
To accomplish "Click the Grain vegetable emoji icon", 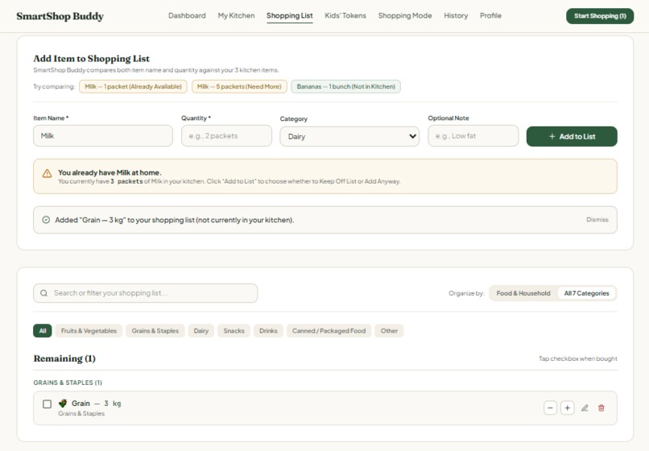I will [x=63, y=403].
